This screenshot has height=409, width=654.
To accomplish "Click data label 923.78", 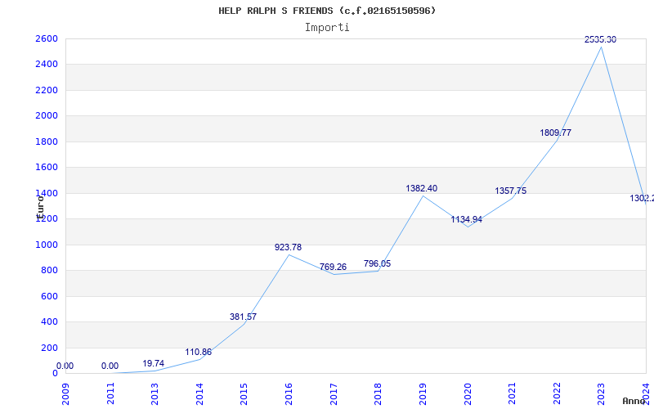I will [288, 247].
